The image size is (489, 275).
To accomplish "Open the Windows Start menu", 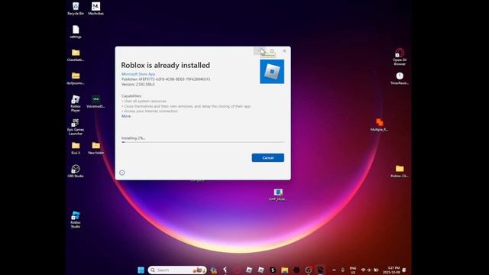I will click(141, 270).
